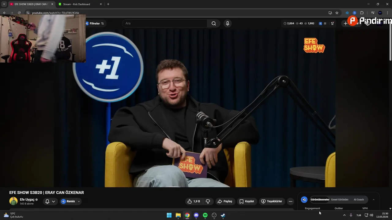The width and height of the screenshot is (392, 220).
Task: Start voice search with the microphone
Action: point(227,24)
